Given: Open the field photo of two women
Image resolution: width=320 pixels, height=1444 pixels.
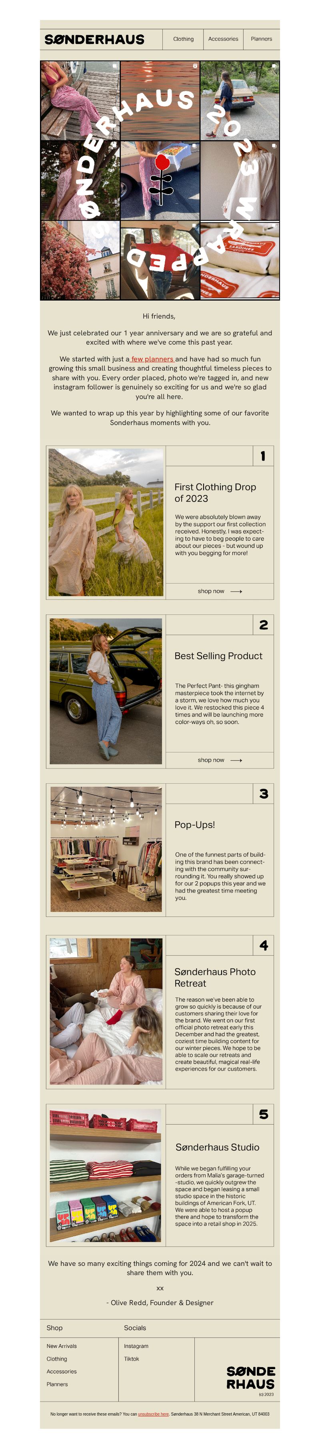Looking at the screenshot, I should [x=106, y=522].
